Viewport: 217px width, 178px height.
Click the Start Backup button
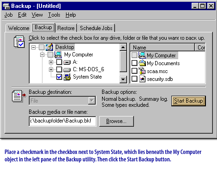point(188,101)
